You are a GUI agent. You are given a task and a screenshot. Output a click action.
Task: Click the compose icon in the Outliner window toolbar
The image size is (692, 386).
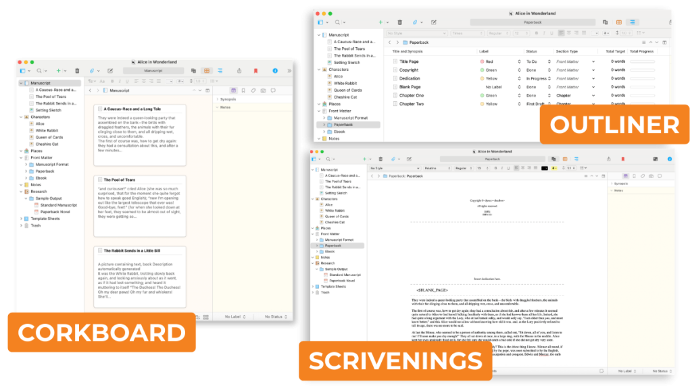(433, 22)
